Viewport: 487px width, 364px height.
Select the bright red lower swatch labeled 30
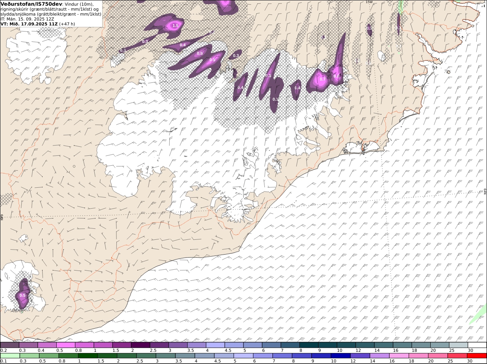point(477,356)
